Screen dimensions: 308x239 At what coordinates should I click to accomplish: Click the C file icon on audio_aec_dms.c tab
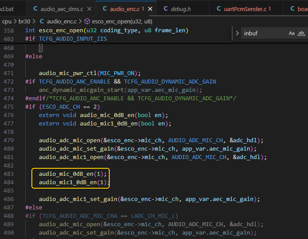click(35, 9)
